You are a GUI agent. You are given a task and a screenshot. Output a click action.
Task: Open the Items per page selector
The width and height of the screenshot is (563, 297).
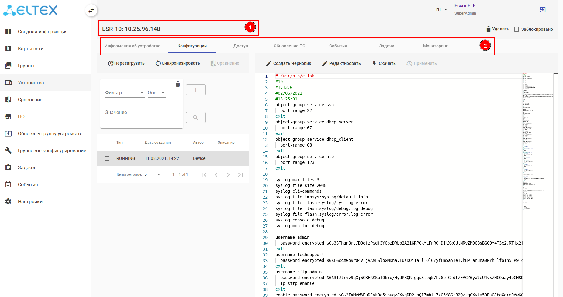pos(153,174)
